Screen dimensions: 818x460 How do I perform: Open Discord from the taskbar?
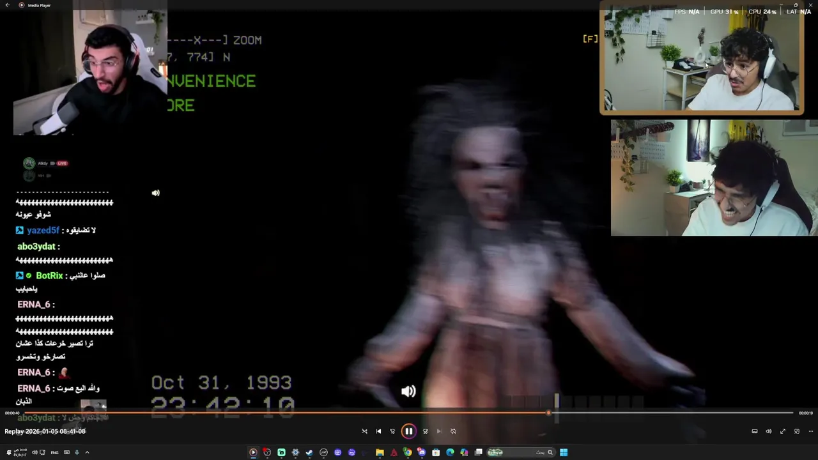[x=422, y=452]
